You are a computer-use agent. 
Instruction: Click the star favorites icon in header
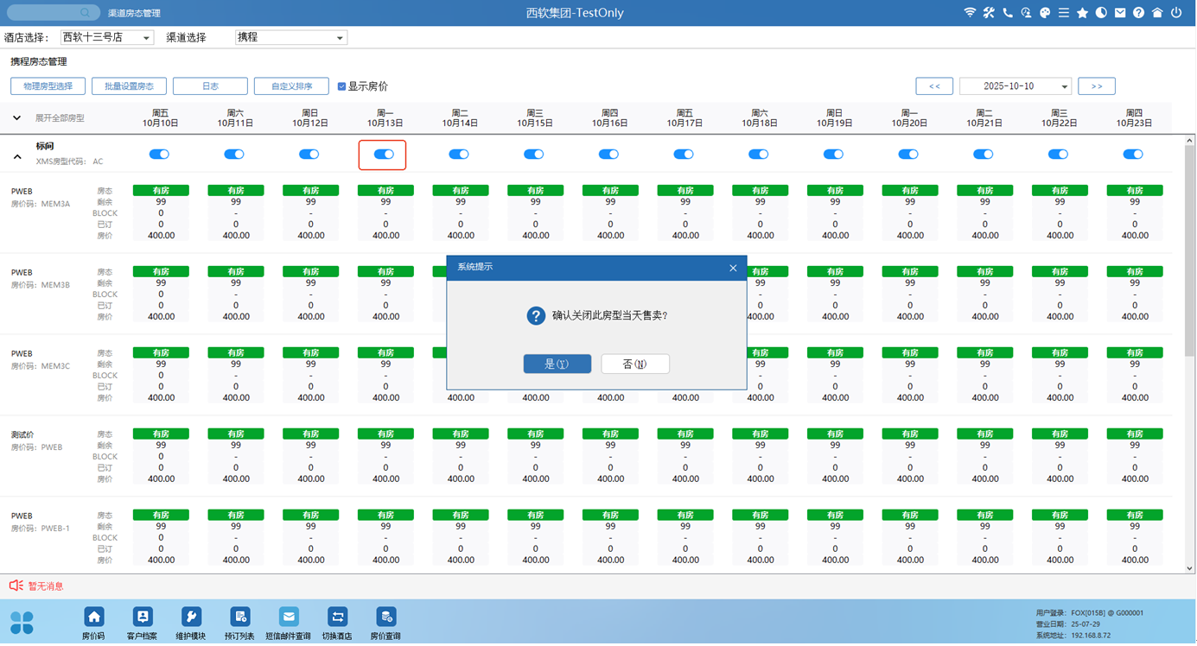tap(1082, 13)
